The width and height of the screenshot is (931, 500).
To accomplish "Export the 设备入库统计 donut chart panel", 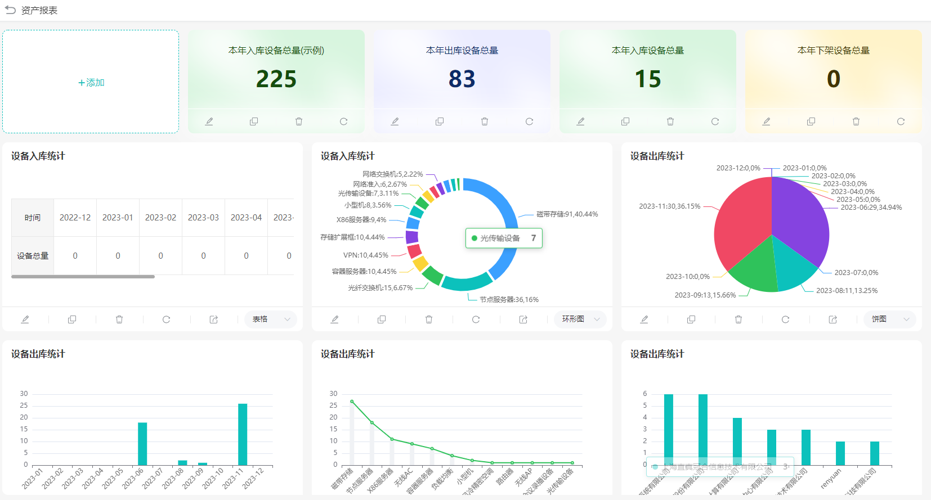I will 523,319.
